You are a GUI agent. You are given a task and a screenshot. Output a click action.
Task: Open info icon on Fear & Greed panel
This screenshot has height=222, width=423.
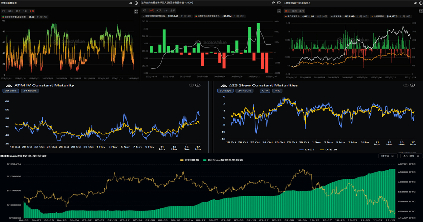click(x=136, y=3)
